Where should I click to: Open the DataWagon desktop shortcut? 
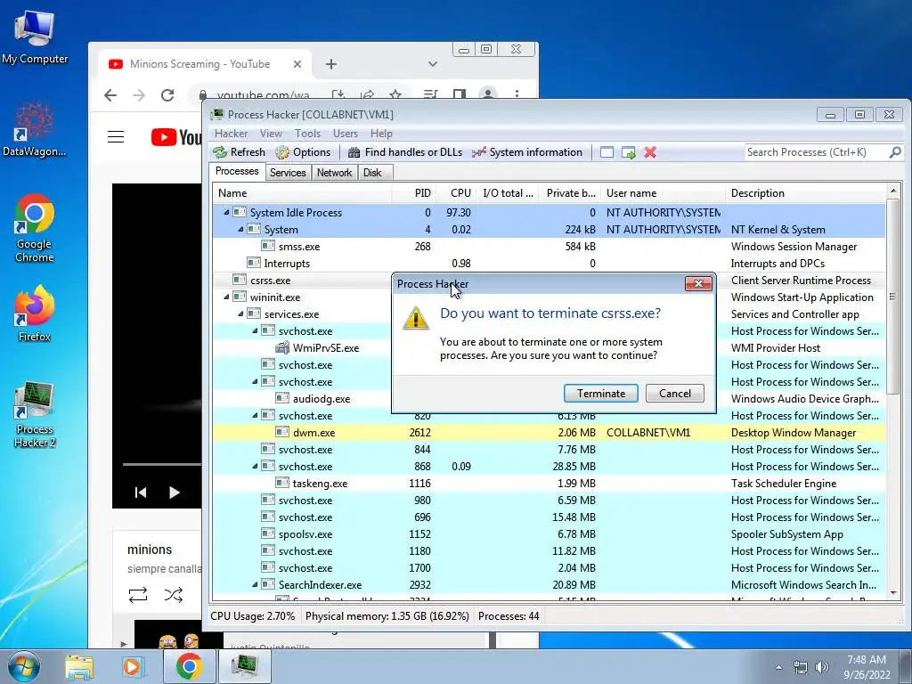(35, 129)
